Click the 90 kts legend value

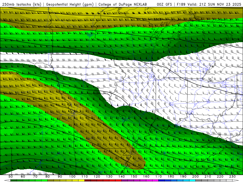click(60, 177)
